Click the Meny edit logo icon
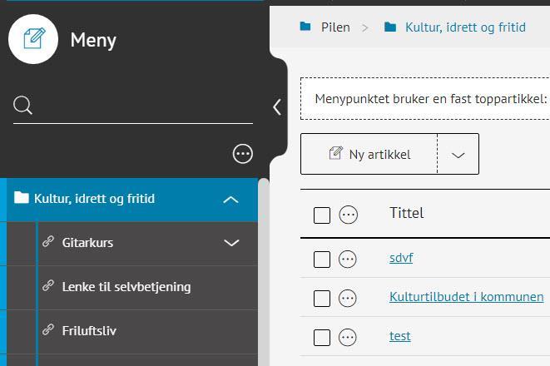The image size is (550, 366). [x=33, y=39]
